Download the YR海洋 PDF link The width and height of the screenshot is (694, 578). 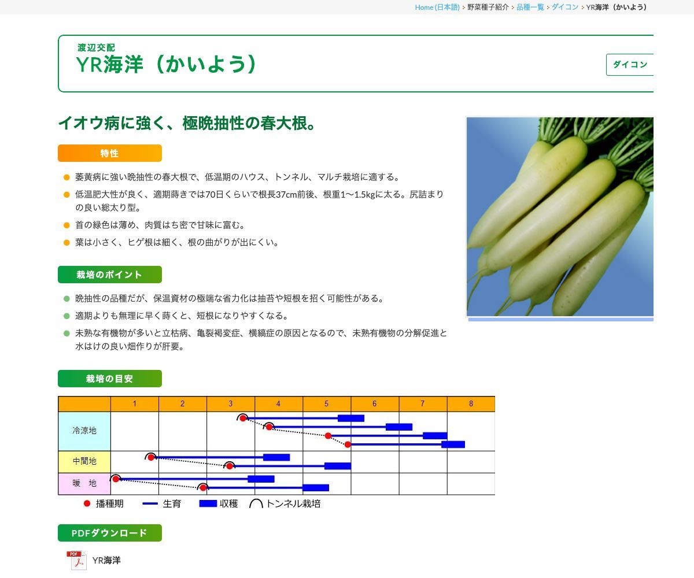[x=106, y=560]
